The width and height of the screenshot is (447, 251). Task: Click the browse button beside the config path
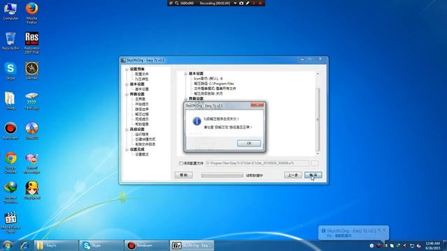pyautogui.click(x=314, y=163)
